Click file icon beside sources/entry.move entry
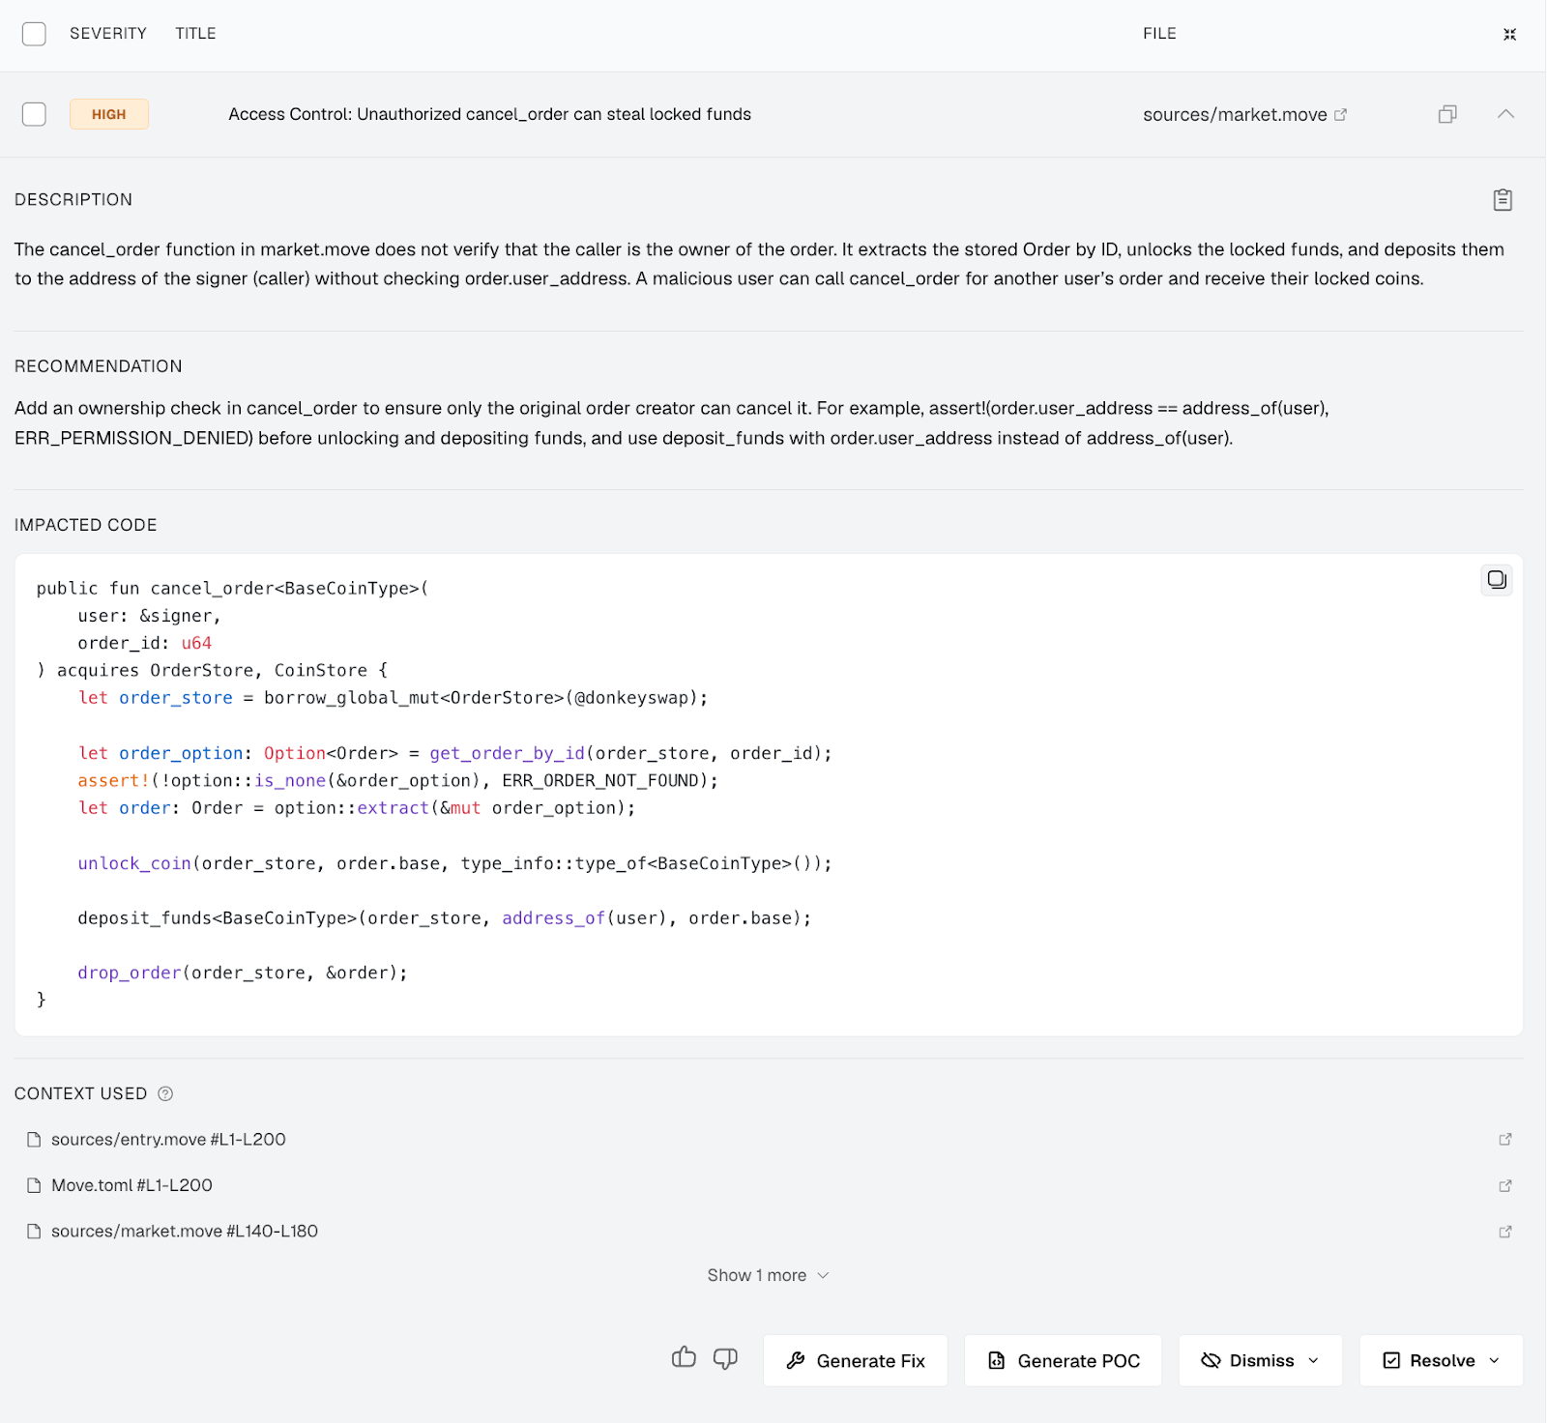Image resolution: width=1547 pixels, height=1423 pixels. (34, 1140)
